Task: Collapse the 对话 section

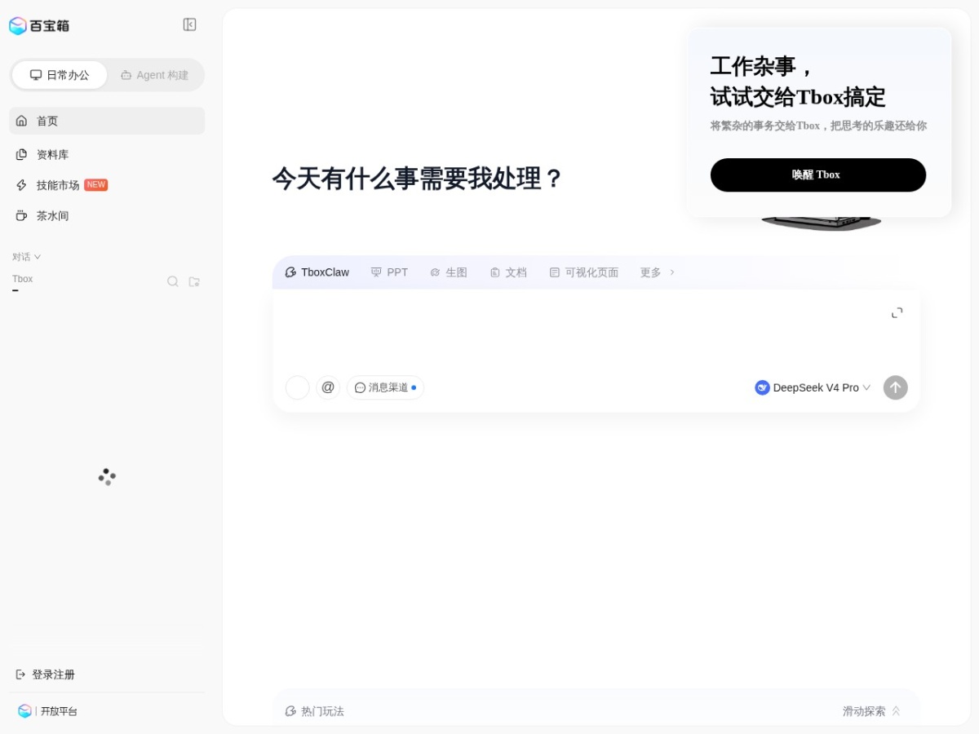Action: point(26,257)
